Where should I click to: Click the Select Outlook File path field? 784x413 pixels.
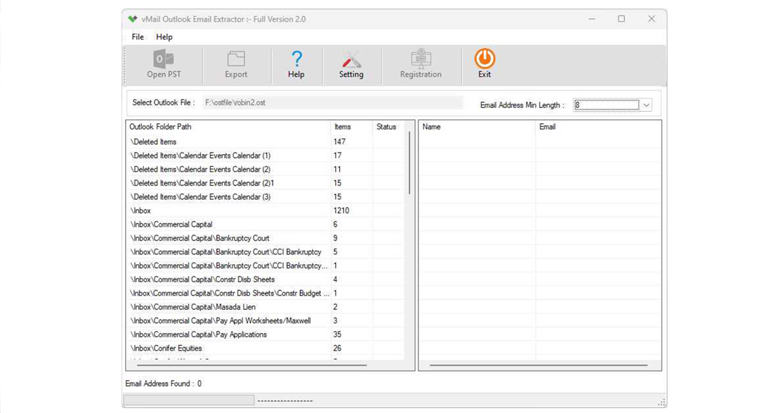click(333, 103)
